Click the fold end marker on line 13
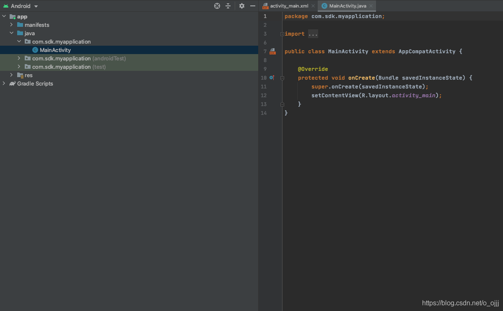 282,104
